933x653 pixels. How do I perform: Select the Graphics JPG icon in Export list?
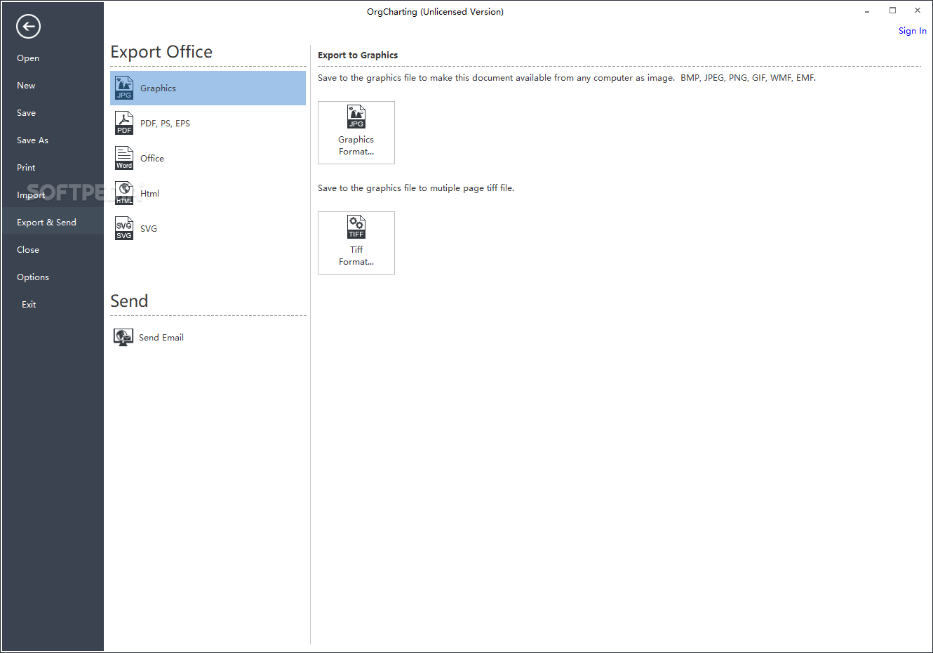(124, 88)
